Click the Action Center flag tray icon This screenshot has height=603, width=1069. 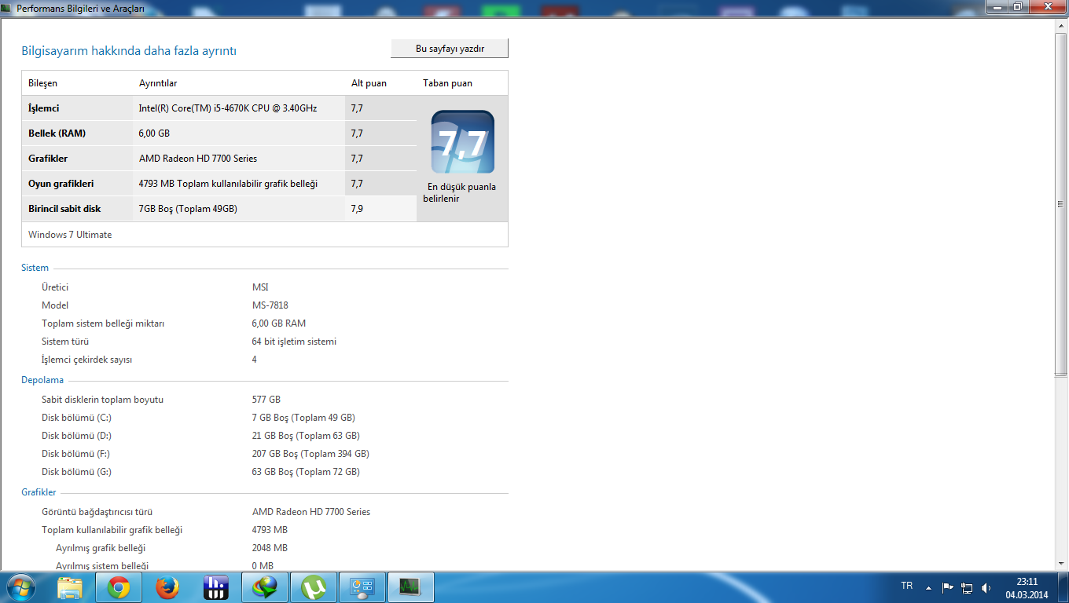pos(947,587)
